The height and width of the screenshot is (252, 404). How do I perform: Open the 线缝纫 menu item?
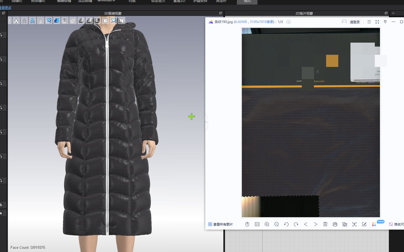pyautogui.click(x=16, y=1)
